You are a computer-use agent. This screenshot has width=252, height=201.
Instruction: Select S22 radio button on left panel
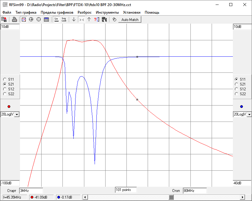click(5, 94)
